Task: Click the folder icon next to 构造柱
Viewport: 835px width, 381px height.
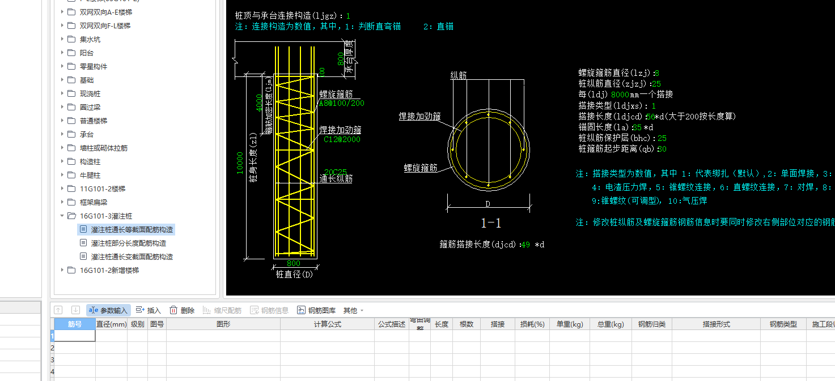Action: coord(71,161)
